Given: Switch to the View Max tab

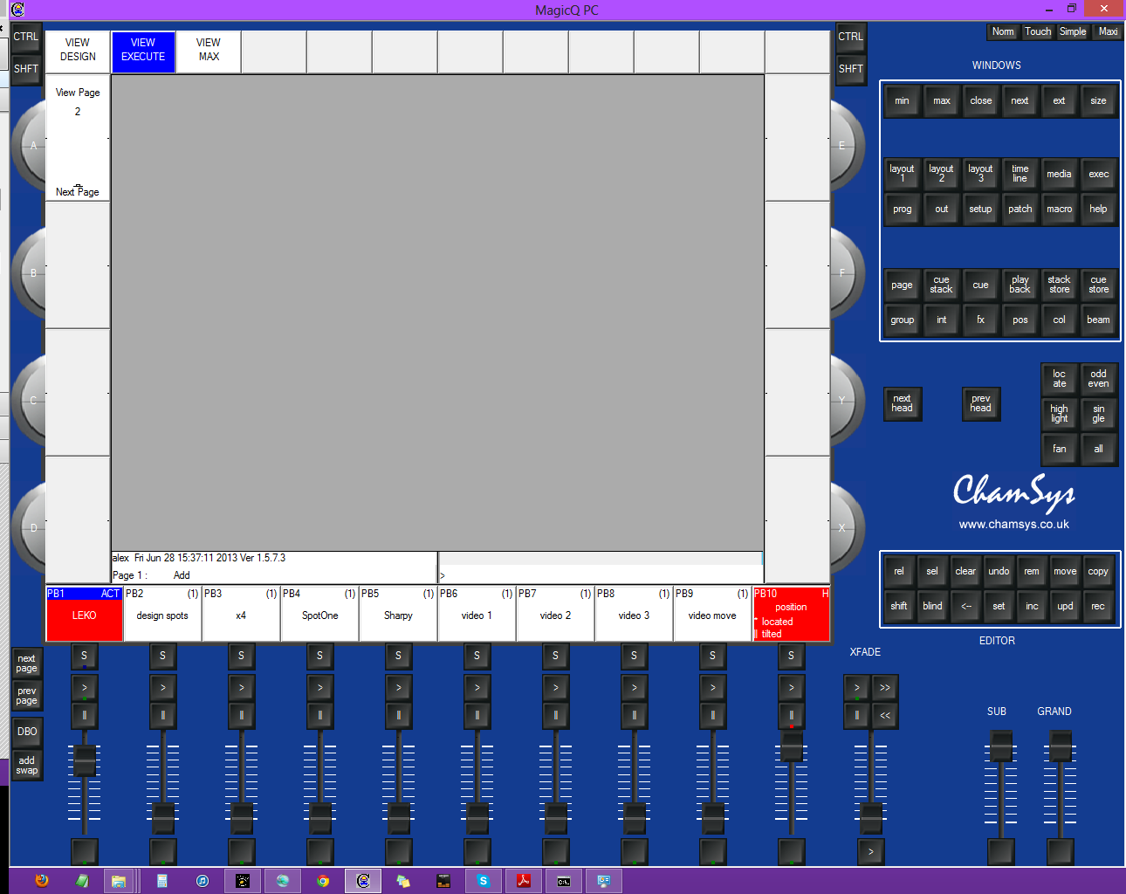Looking at the screenshot, I should pos(209,50).
